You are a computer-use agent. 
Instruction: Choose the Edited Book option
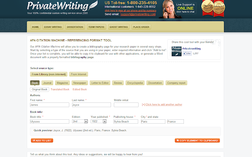click(x=80, y=89)
